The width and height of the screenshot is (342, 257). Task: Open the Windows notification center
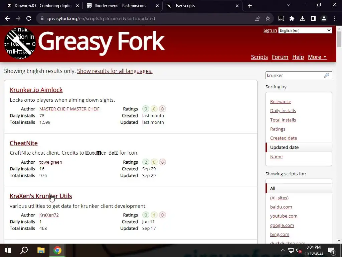331,250
